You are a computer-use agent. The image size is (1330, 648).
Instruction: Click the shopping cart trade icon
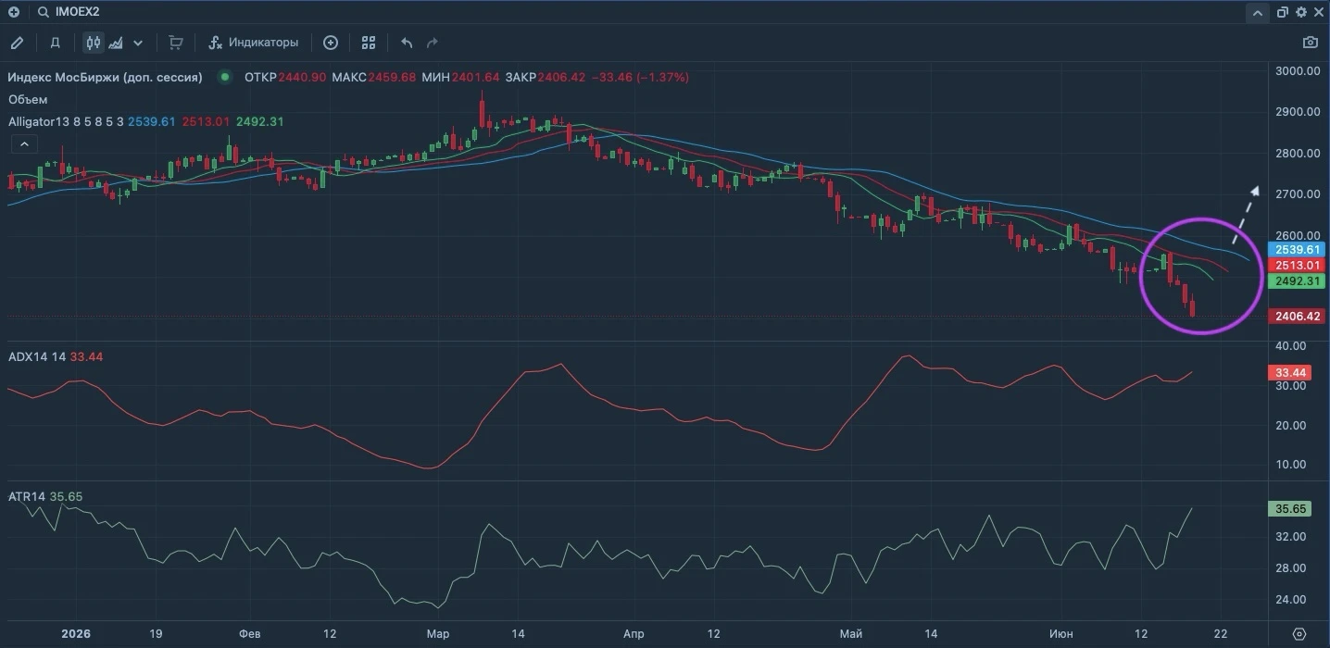176,43
